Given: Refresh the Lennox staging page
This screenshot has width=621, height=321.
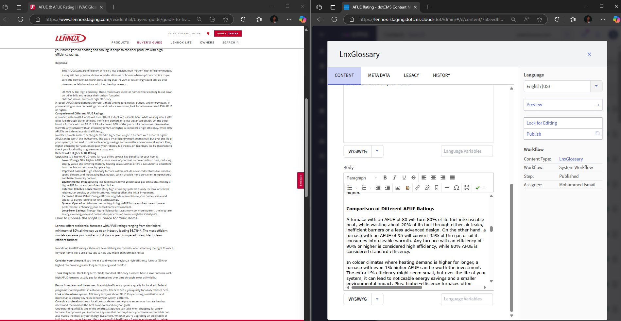Looking at the screenshot, I should point(20,19).
